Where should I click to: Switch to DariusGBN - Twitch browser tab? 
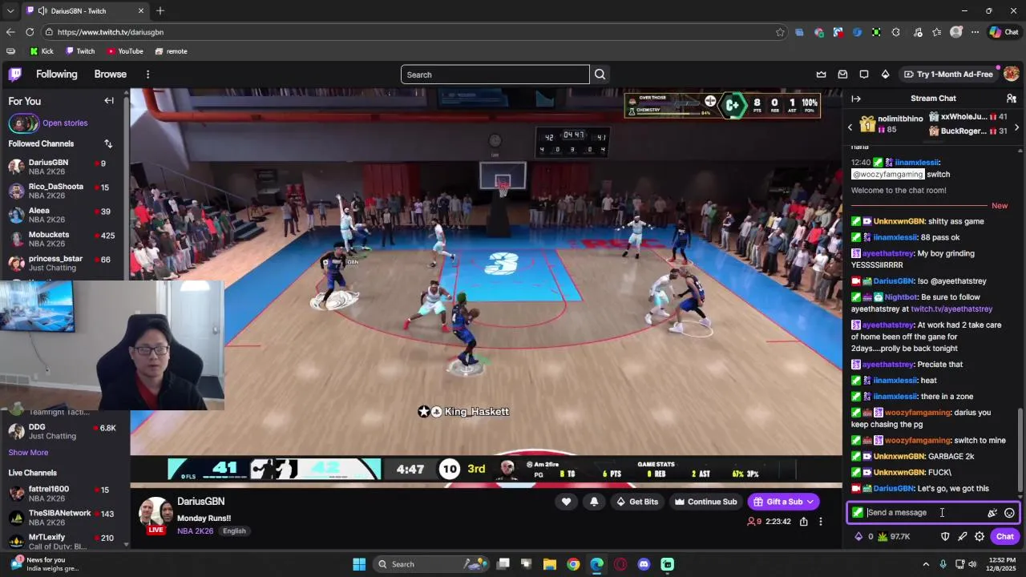click(x=85, y=11)
